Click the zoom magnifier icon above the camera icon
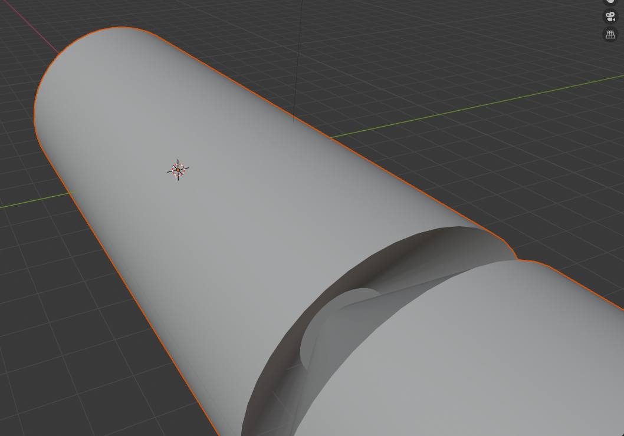Image resolution: width=624 pixels, height=436 pixels. click(610, 2)
